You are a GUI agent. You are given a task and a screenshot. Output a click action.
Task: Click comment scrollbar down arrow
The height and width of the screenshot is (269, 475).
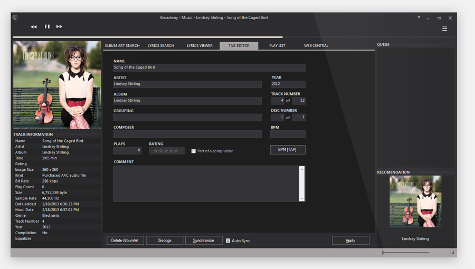tap(302, 198)
